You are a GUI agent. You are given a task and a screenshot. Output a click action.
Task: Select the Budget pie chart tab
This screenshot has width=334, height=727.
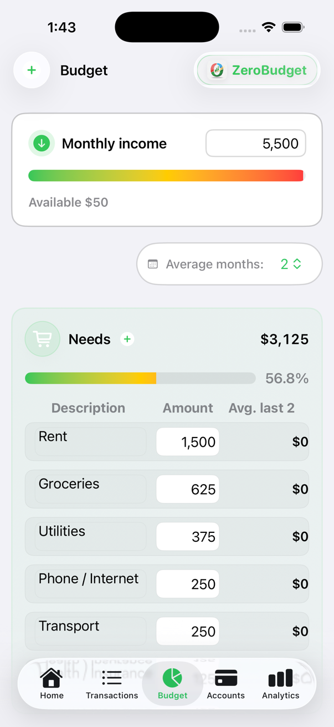tap(172, 684)
